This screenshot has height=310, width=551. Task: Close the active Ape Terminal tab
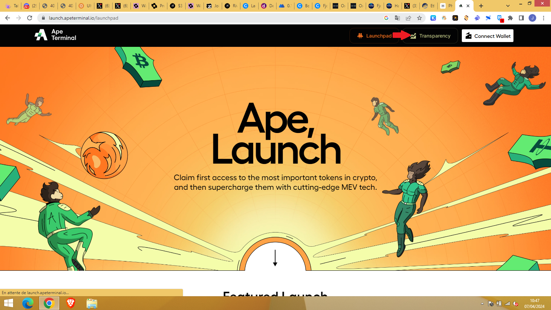[468, 6]
